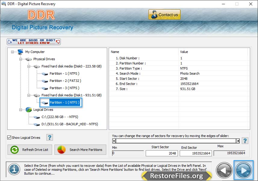Click the help icon beside Show Logical Drives
Viewport: 258px width, 181px height.
click(x=50, y=137)
